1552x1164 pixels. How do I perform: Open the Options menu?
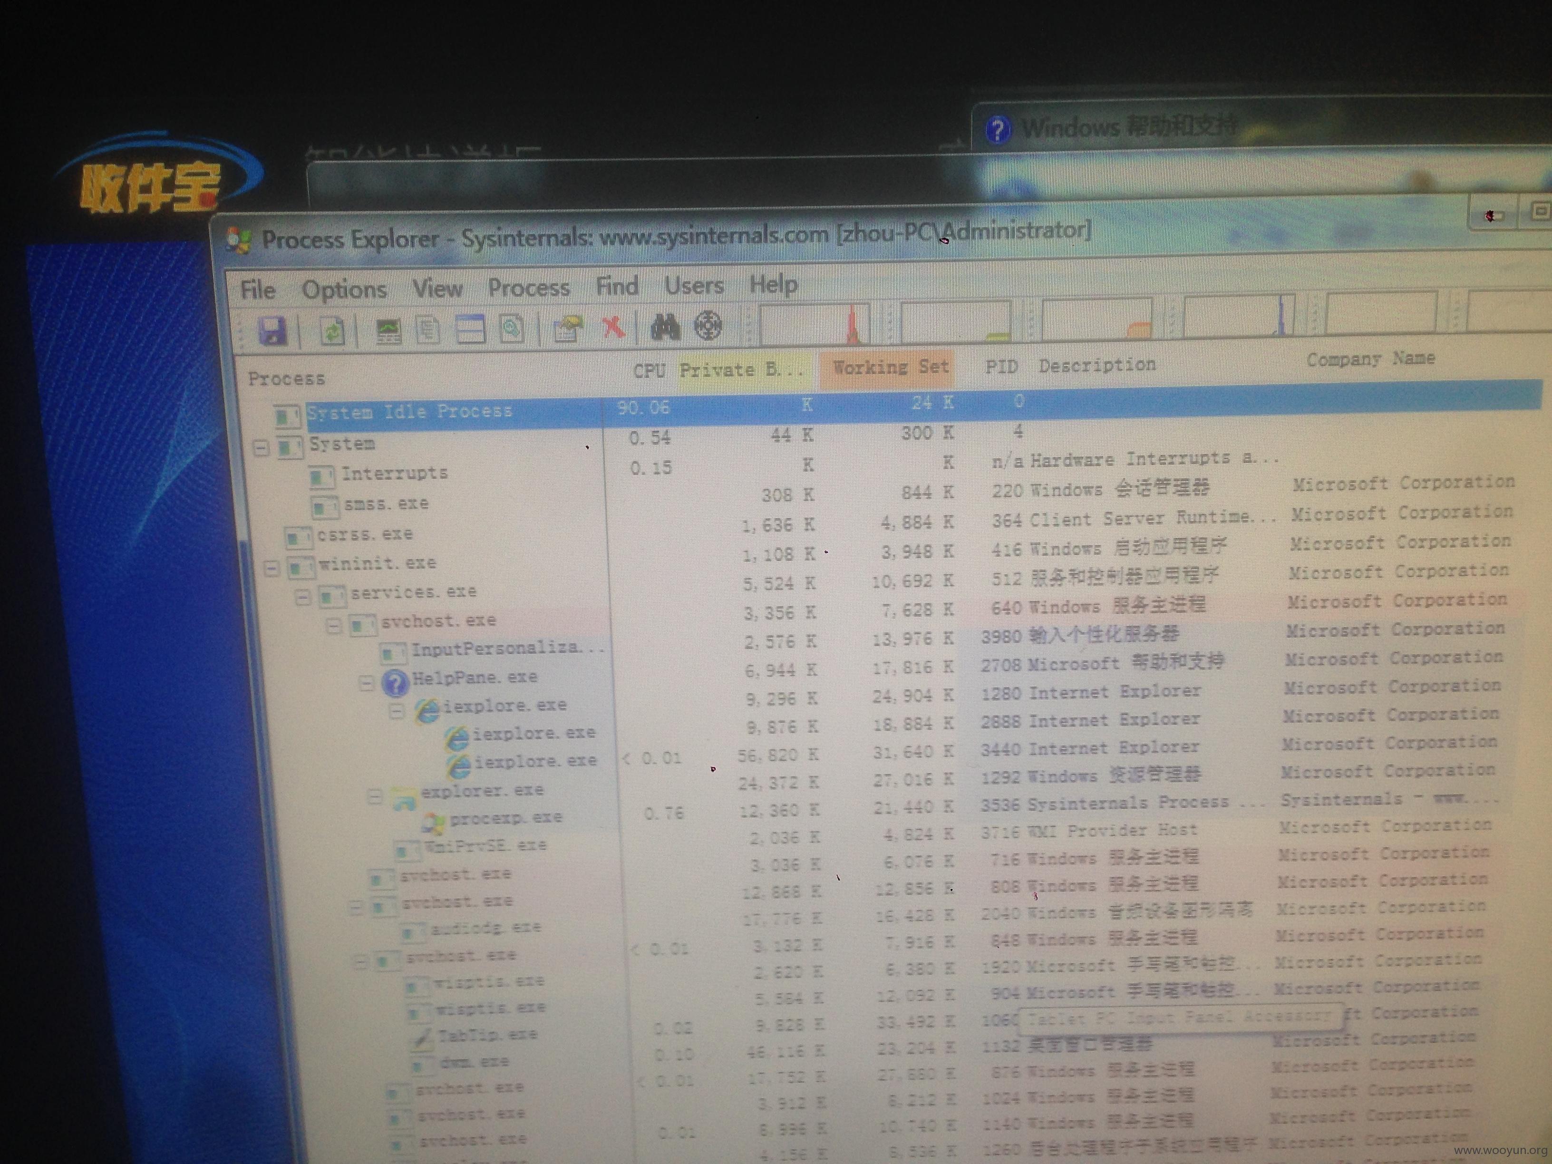[x=344, y=289]
